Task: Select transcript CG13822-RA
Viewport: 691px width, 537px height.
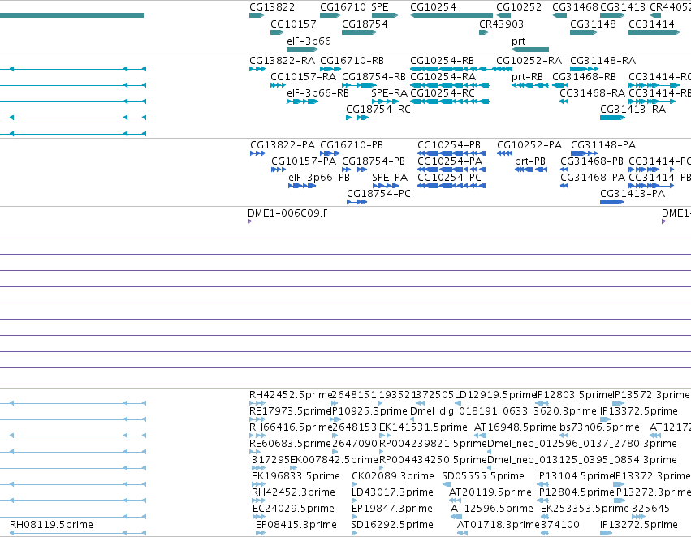Action: pos(257,69)
